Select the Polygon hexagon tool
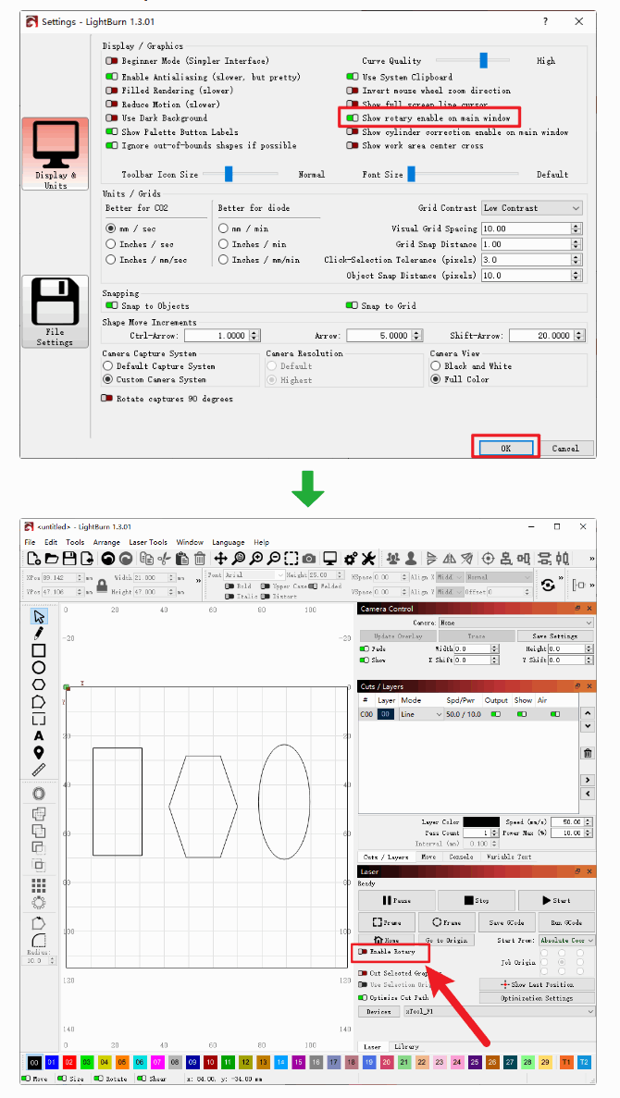This screenshot has height=1098, width=620. pyautogui.click(x=39, y=685)
